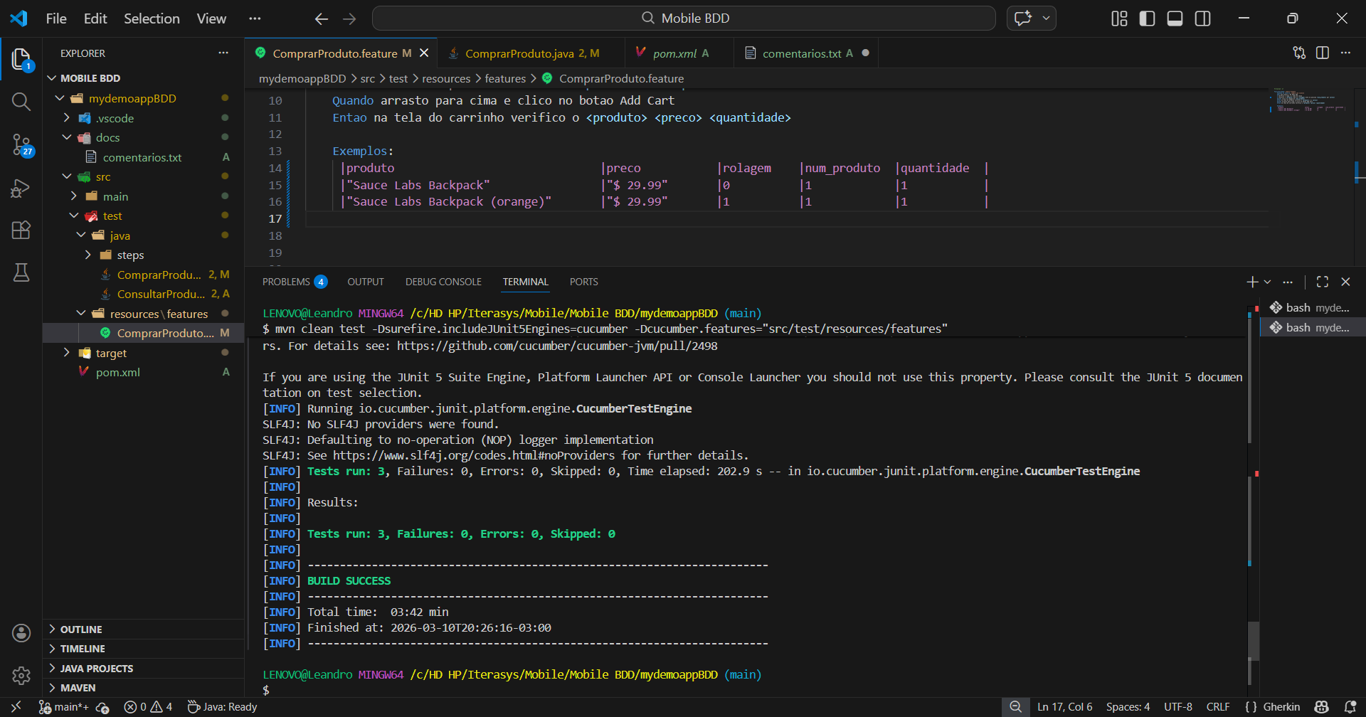This screenshot has width=1366, height=717.
Task: Toggle the secondary side bar
Action: pos(1203,18)
